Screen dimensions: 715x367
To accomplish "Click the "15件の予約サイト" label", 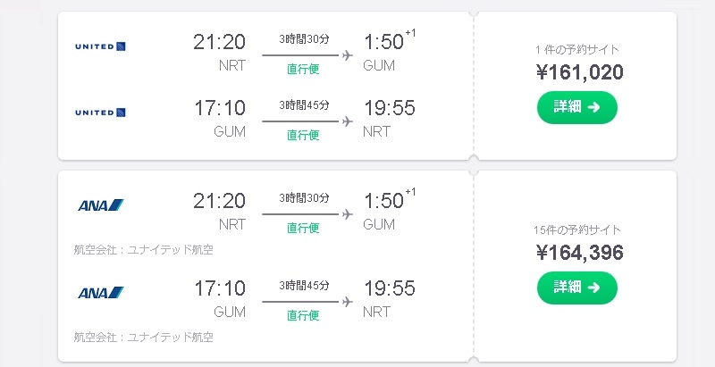I will point(576,230).
